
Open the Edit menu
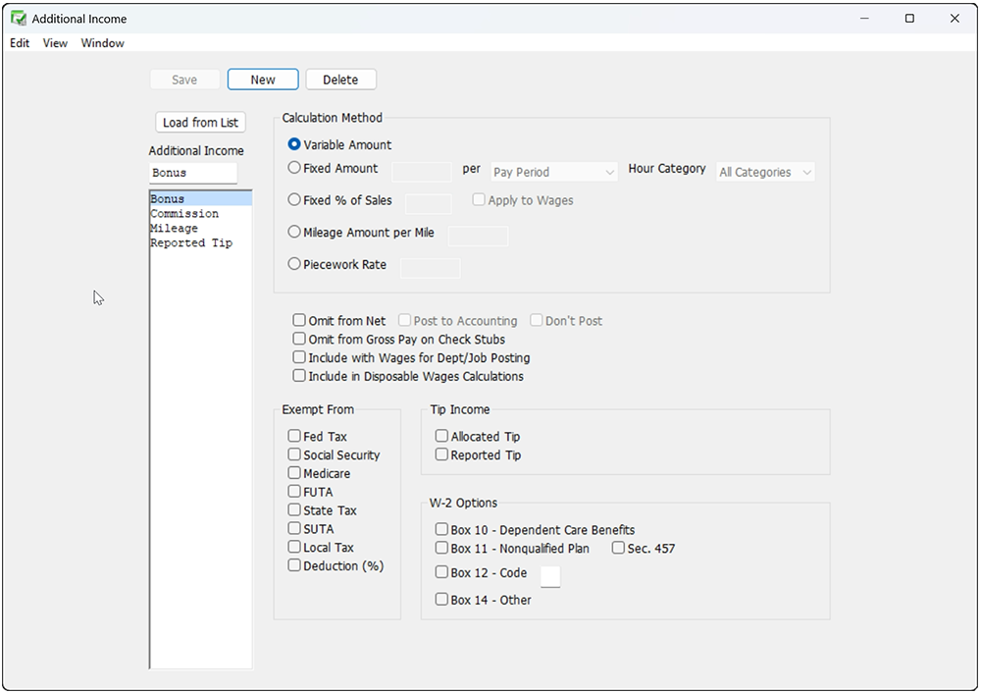click(20, 43)
